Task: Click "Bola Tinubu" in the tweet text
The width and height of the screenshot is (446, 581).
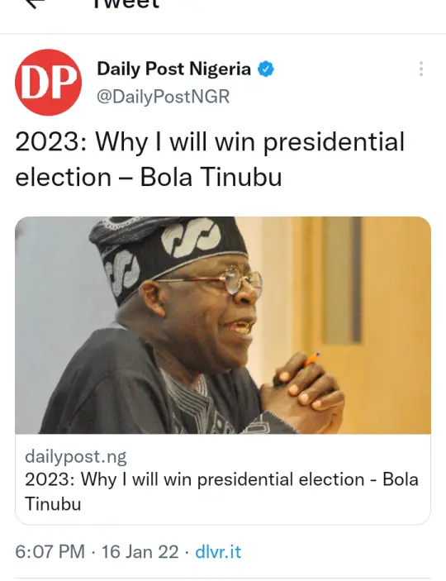Action: click(x=211, y=177)
